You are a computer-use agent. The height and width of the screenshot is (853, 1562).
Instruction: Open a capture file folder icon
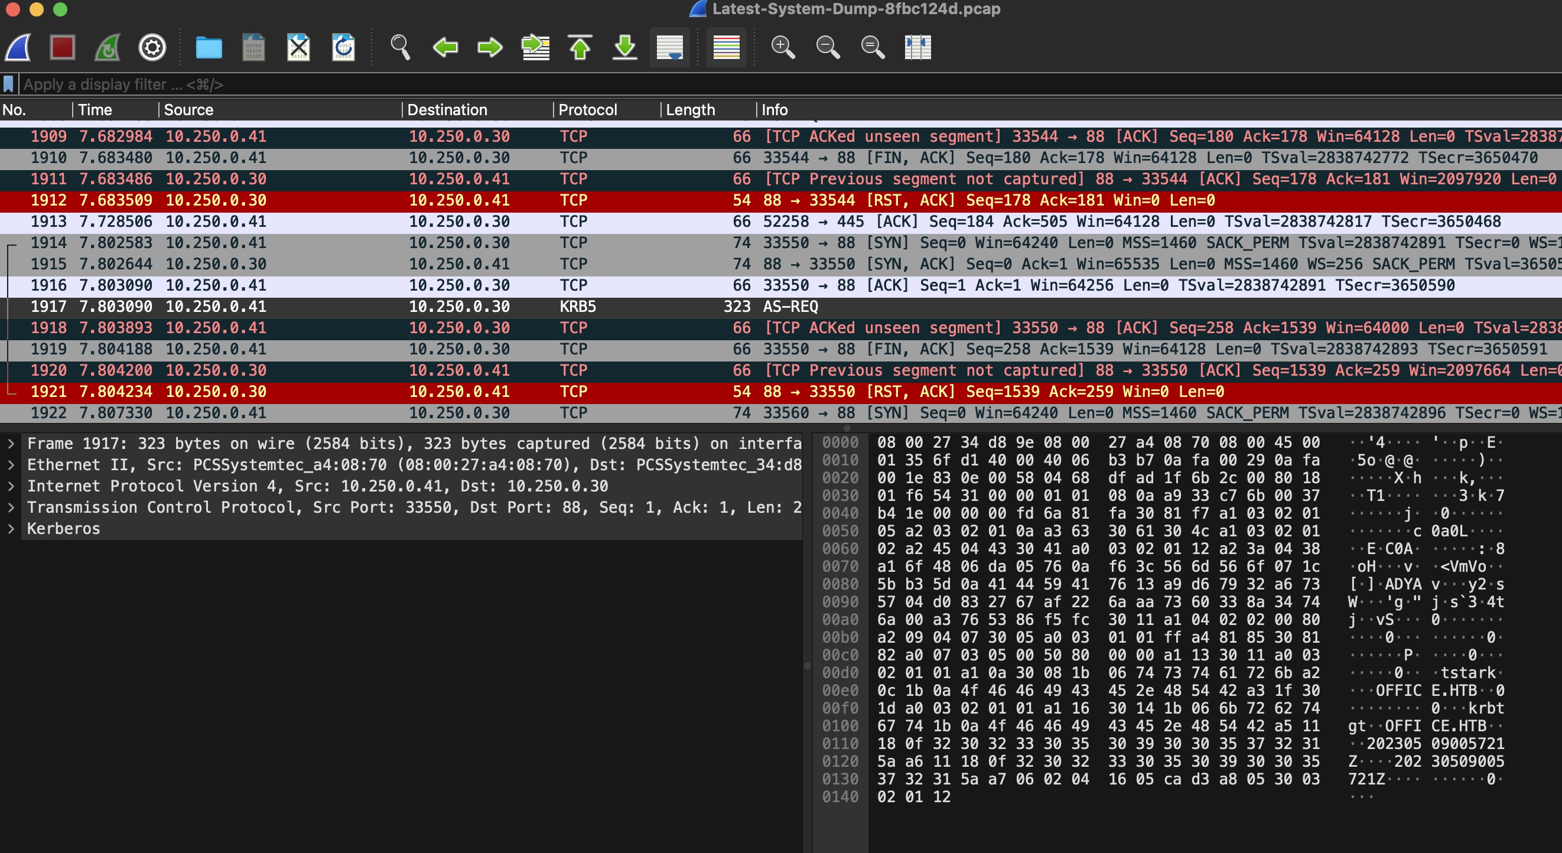click(209, 47)
